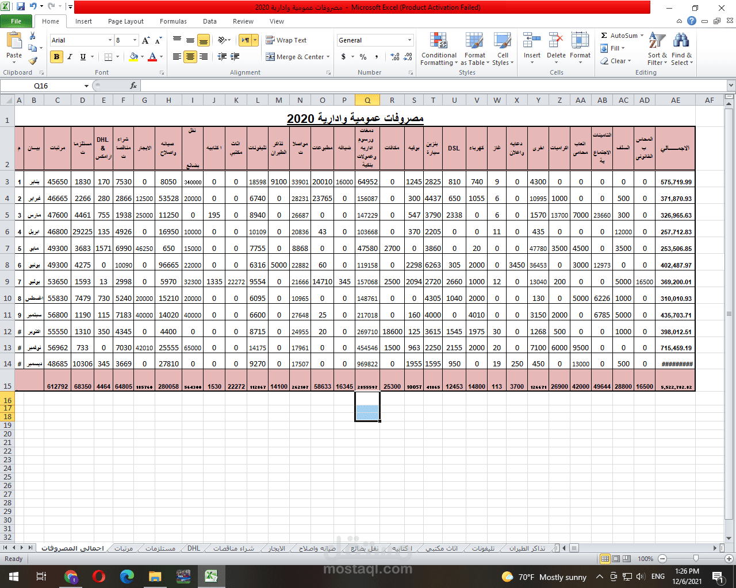Open fill color dropdown arrow
This screenshot has height=588, width=736.
[142, 57]
